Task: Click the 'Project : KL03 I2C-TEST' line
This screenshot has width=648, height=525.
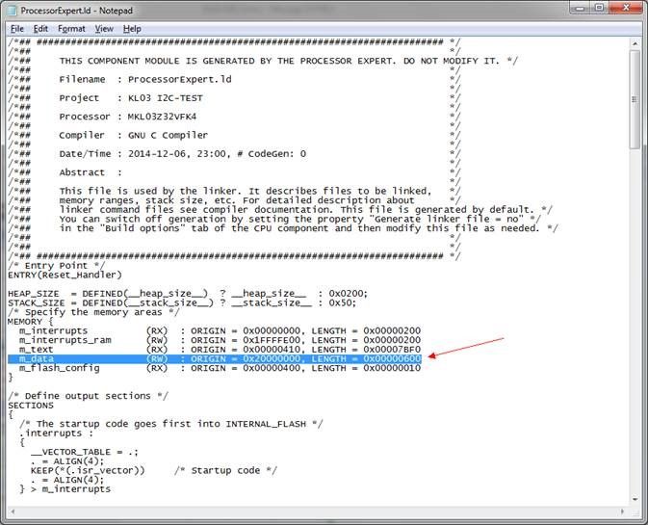Action: tap(131, 98)
